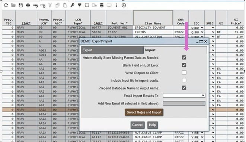Viewport: 246px width, 142px height.
Task: Click the Select file(s) and Import button
Action: (144, 112)
